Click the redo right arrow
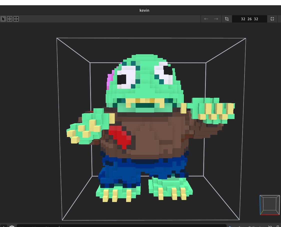This screenshot has height=227, width=281. 216,19
